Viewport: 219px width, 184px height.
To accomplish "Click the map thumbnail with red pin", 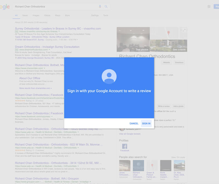I will click(x=164, y=33).
